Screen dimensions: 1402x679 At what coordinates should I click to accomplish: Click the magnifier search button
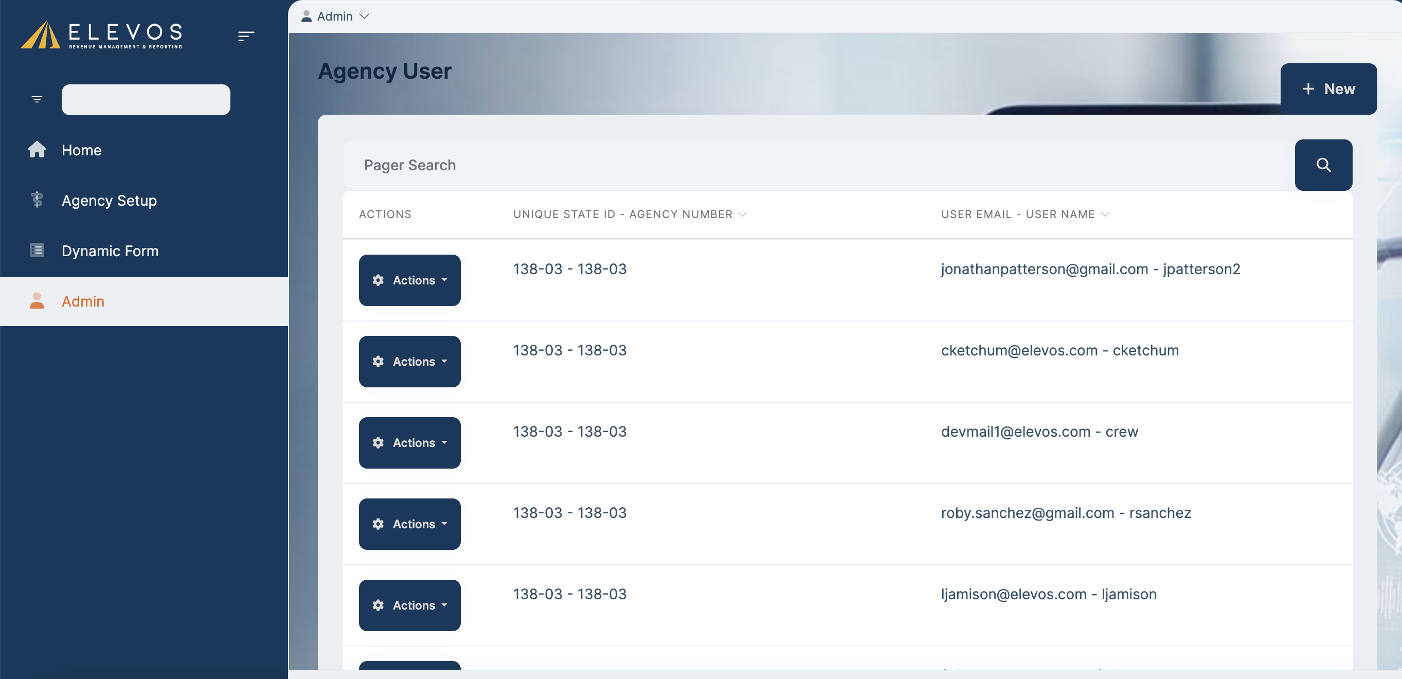point(1323,165)
